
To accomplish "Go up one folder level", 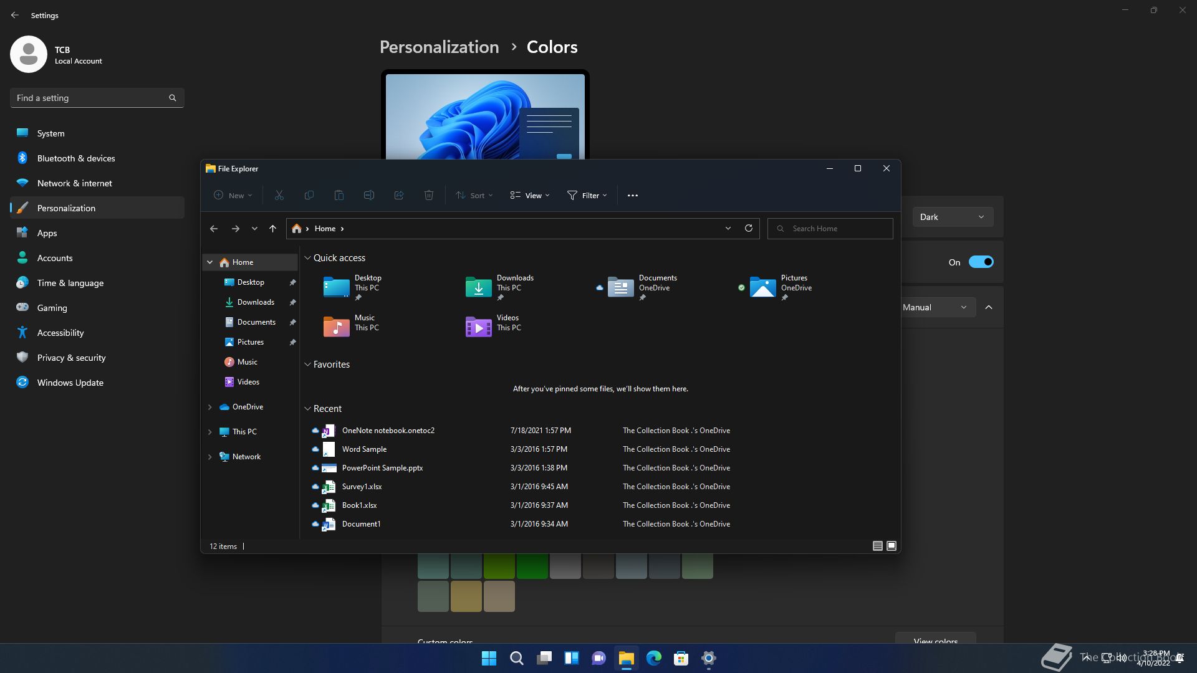I will (272, 229).
